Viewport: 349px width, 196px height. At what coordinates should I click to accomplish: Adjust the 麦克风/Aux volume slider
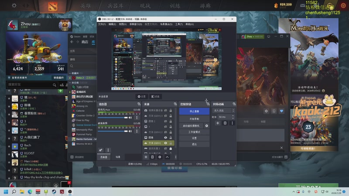(x=113, y=118)
